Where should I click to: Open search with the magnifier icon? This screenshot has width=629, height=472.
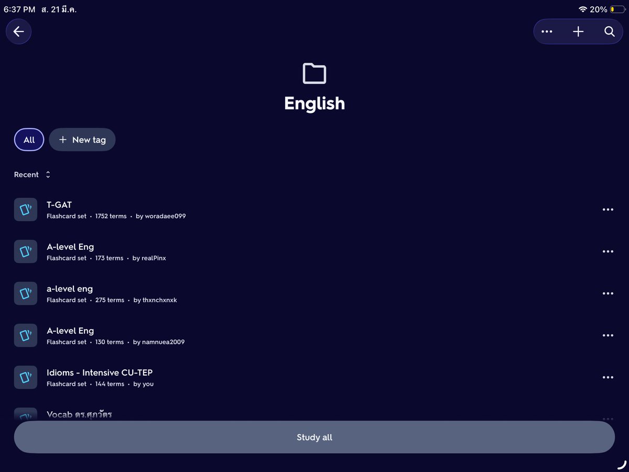tap(609, 31)
